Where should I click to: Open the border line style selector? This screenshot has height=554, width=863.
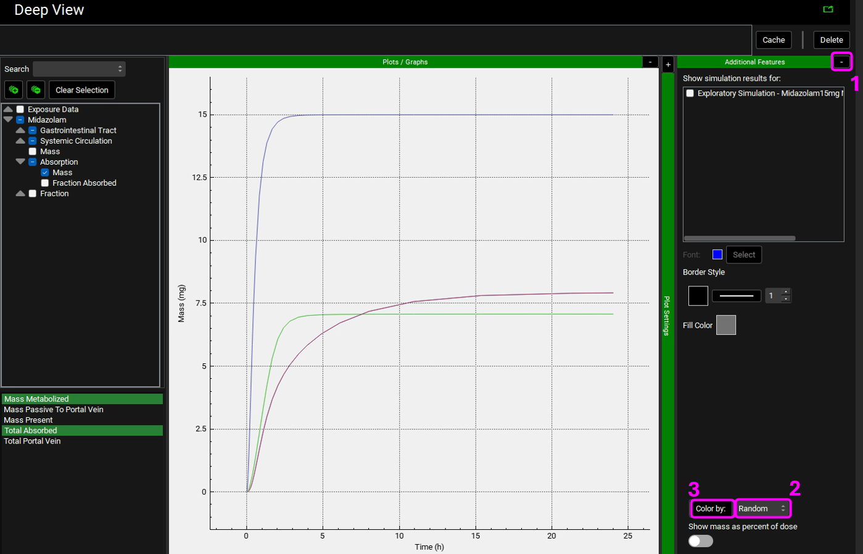pos(737,296)
